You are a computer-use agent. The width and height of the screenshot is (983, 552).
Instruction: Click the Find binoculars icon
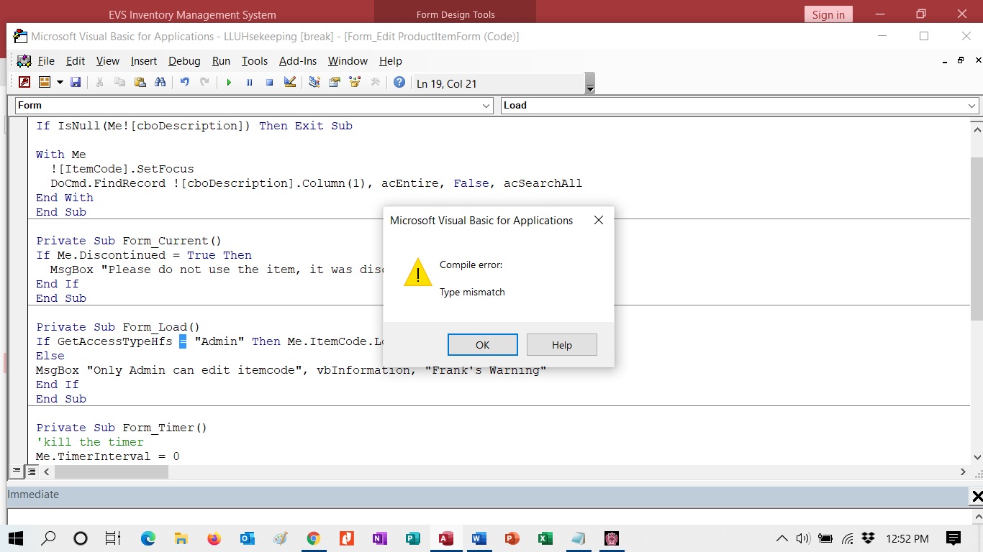[160, 83]
